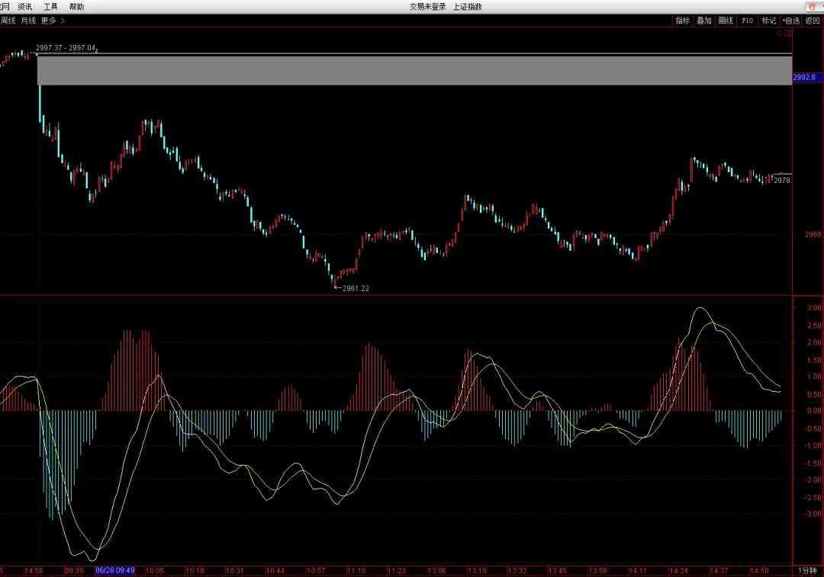This screenshot has width=824, height=577.
Task: Click the highlighted 06/28 09:49 time marker
Action: pyautogui.click(x=115, y=570)
